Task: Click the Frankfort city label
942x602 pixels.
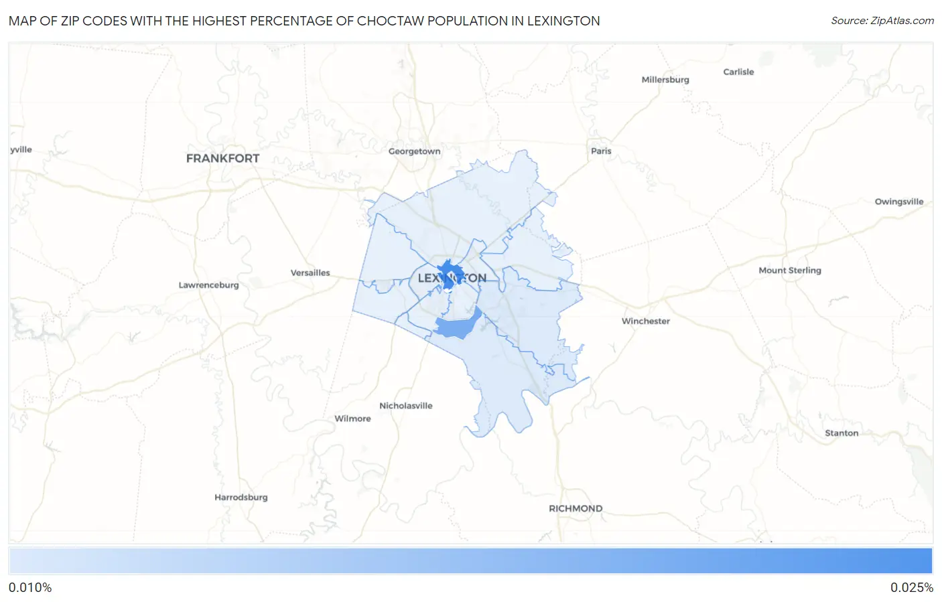Action: (222, 159)
